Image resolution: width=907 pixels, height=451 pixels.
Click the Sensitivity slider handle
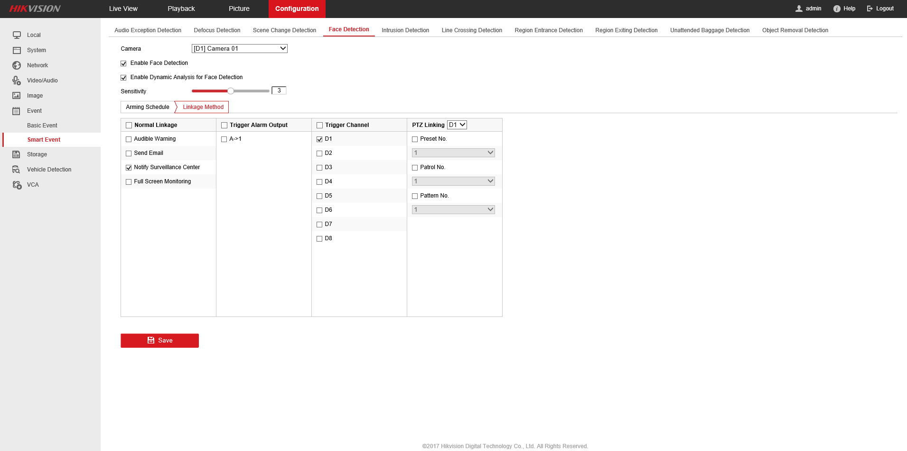pos(231,91)
